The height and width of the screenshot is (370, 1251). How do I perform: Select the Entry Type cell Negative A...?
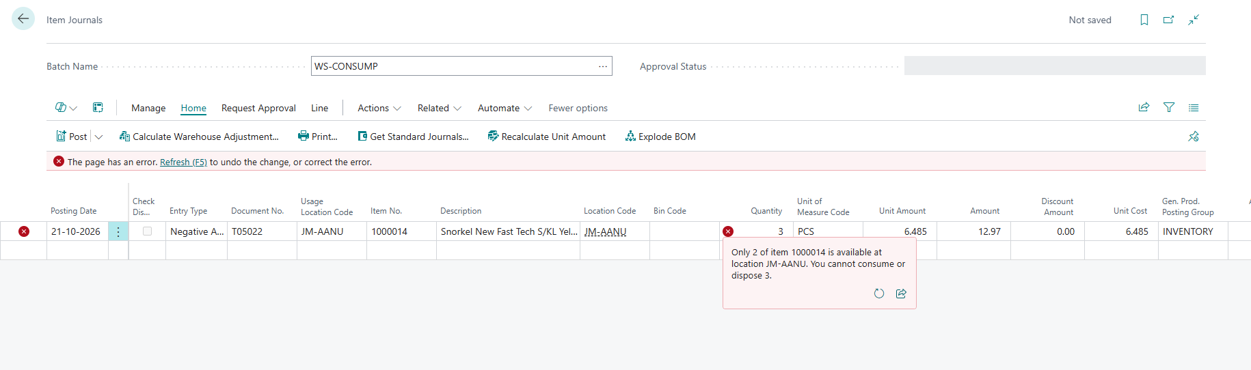coord(196,231)
